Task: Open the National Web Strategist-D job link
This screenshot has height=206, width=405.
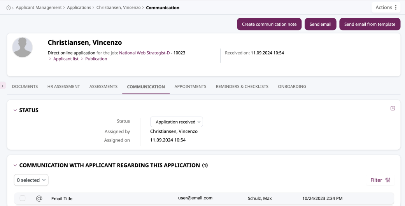Action: point(144,53)
